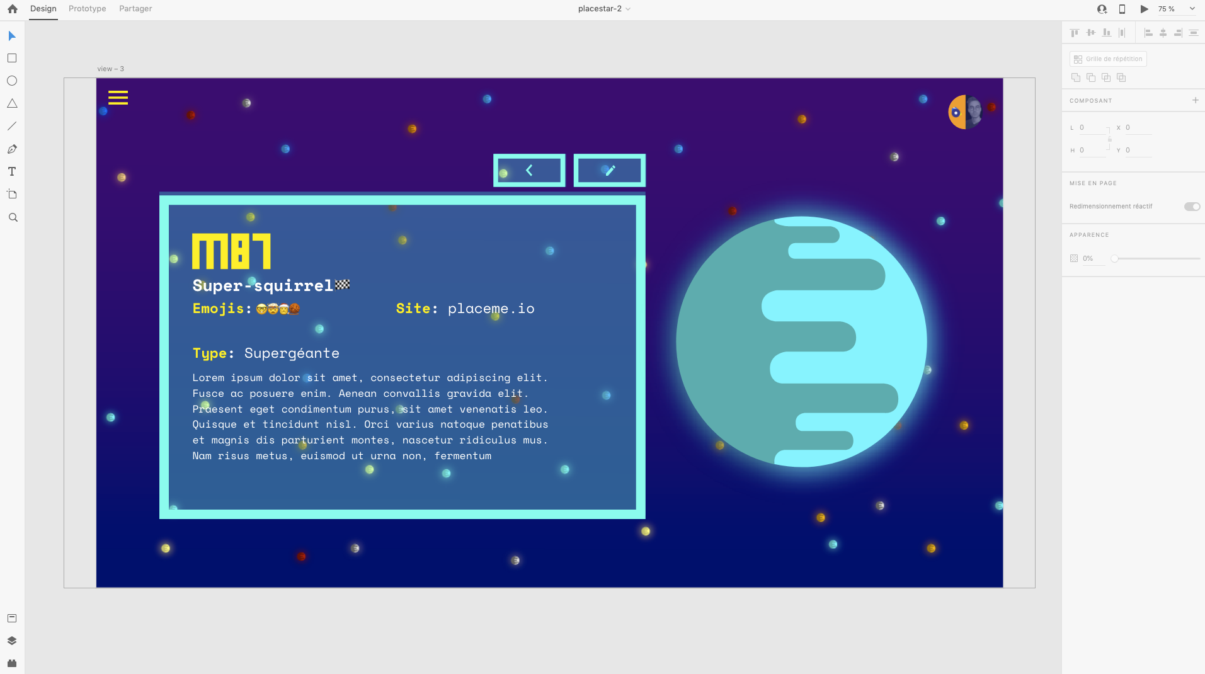
Task: Click the Grille de répétition button
Action: (x=1108, y=59)
